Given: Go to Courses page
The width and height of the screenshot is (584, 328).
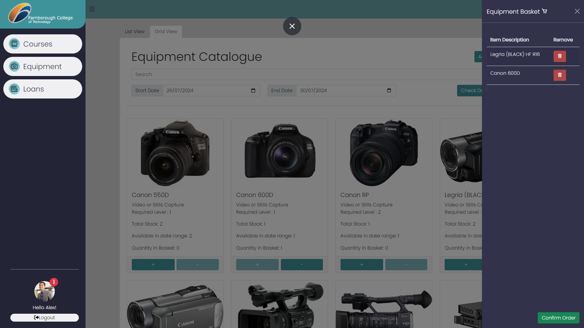Looking at the screenshot, I should pyautogui.click(x=43, y=44).
